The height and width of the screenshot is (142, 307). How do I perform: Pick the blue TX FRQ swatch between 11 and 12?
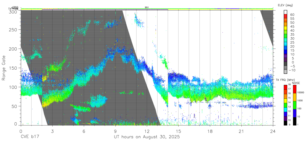(285, 114)
